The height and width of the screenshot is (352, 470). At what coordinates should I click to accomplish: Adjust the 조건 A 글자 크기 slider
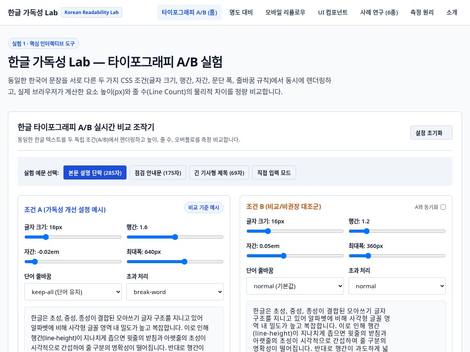(x=73, y=237)
